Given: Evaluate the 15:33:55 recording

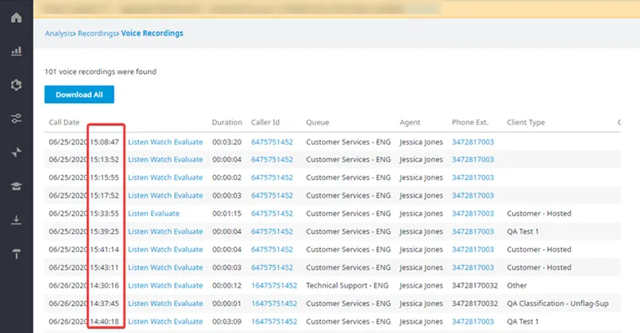Looking at the screenshot, I should point(165,214).
